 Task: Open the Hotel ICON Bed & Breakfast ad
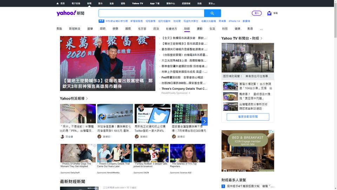point(248,151)
